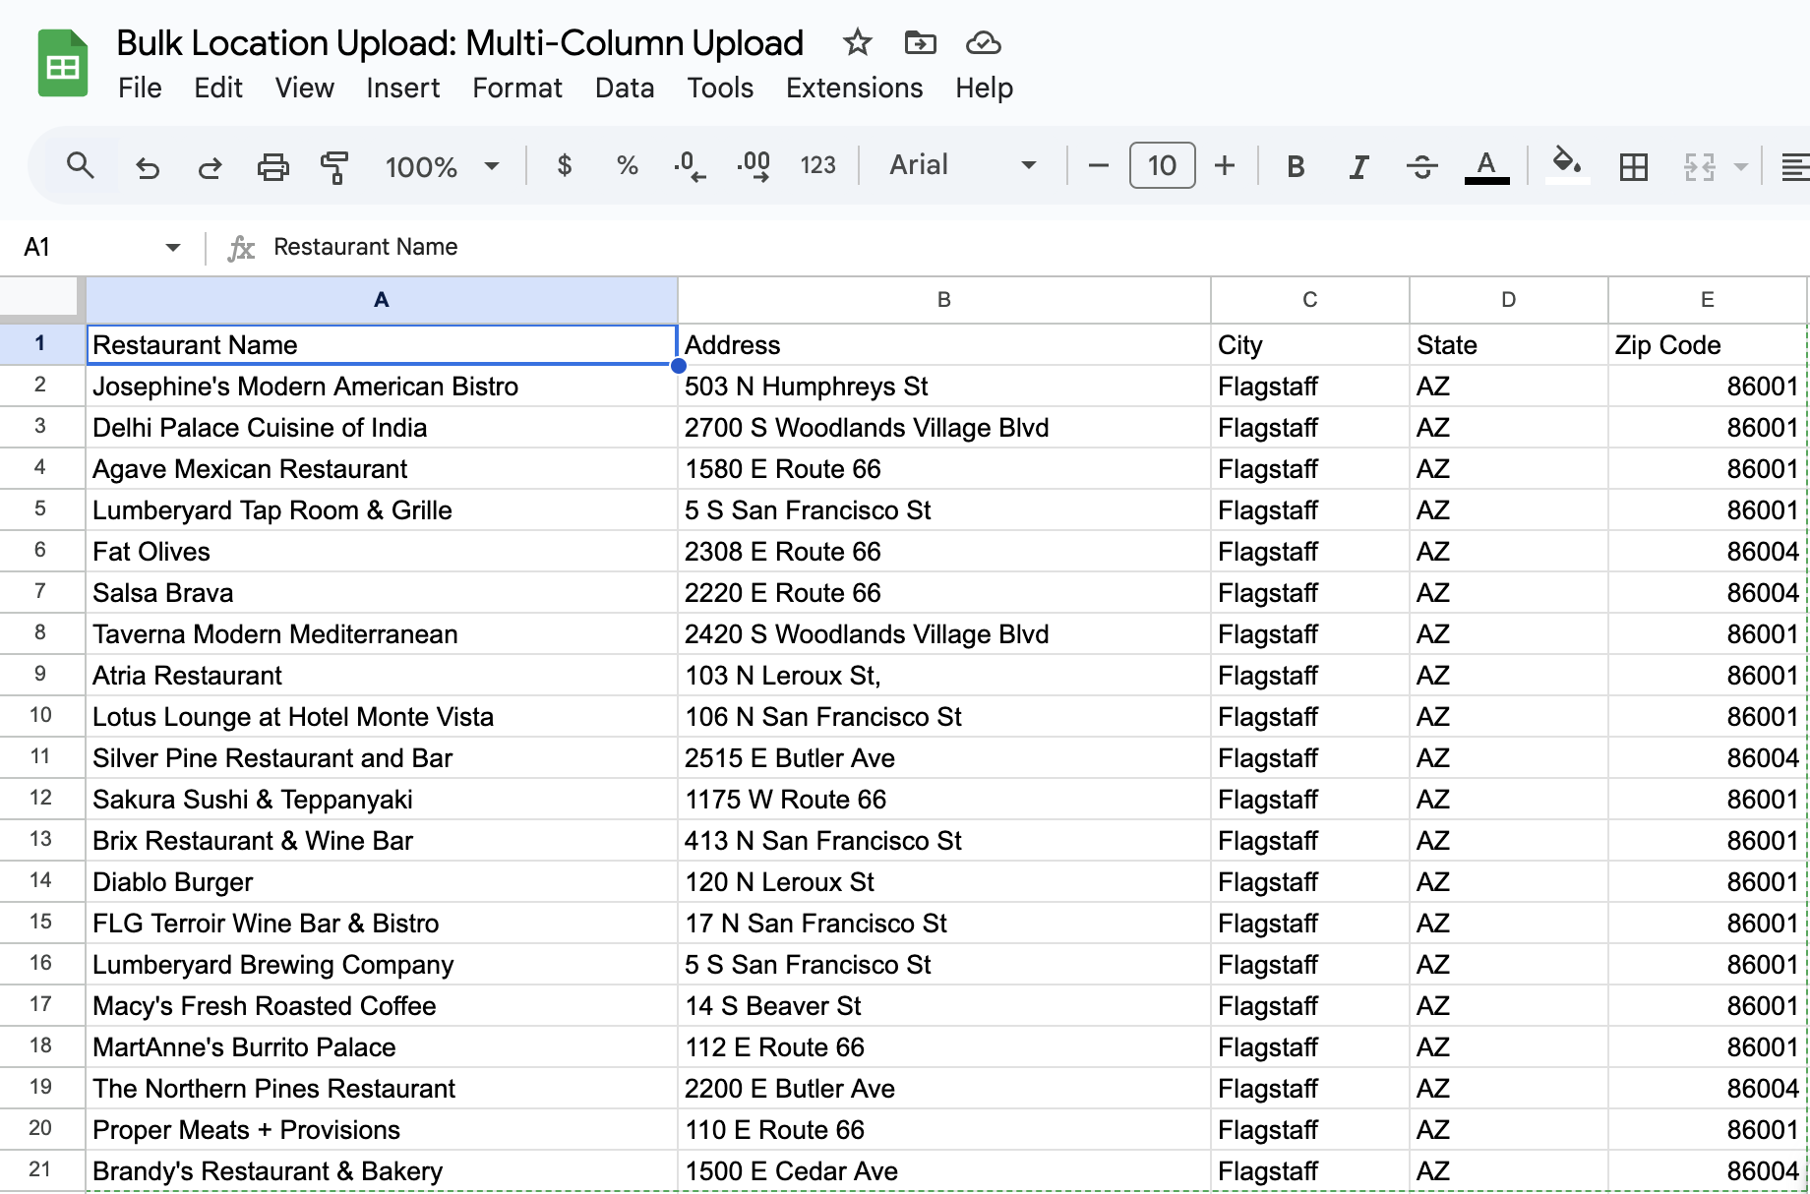1810x1194 pixels.
Task: Click the 'Proper Meats + Provisions' cell
Action: [x=382, y=1130]
